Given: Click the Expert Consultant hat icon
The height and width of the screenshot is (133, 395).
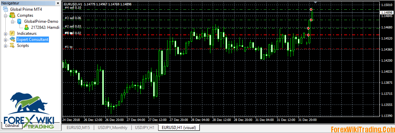Looking at the screenshot, I should click(12, 39).
